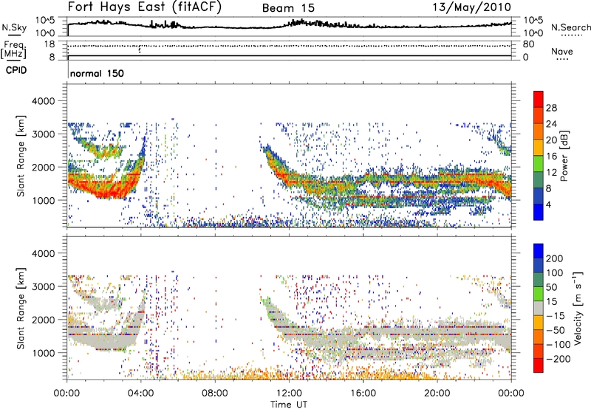Click the solid line sample under 'N.Sky'
This screenshot has width=591, height=409.
point(14,35)
